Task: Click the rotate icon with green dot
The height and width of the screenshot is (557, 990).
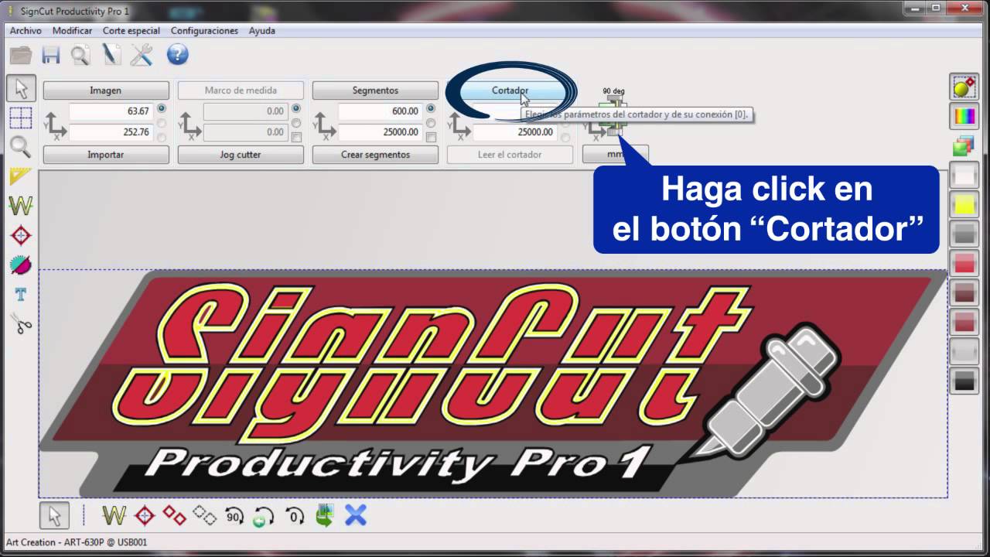Action: pyautogui.click(x=264, y=516)
